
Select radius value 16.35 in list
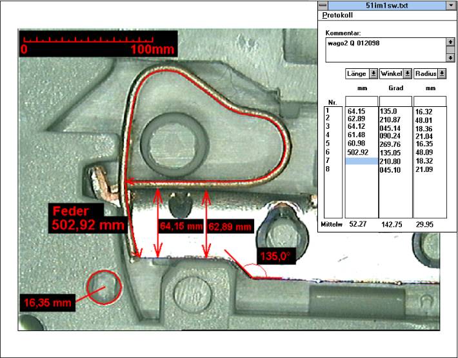tap(424, 144)
